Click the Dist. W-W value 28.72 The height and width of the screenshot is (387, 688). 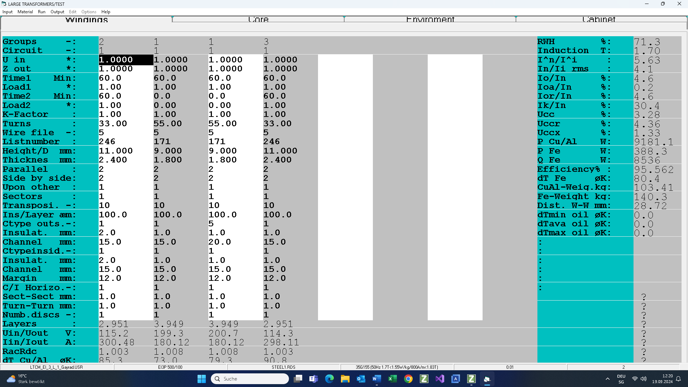point(650,206)
